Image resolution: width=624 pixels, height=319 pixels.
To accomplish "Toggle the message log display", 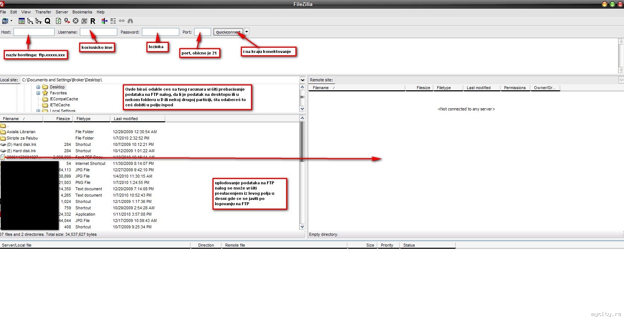I will 22,21.
